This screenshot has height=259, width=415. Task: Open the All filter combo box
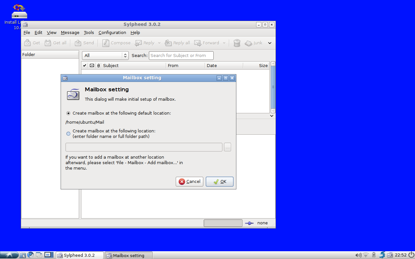pos(105,55)
